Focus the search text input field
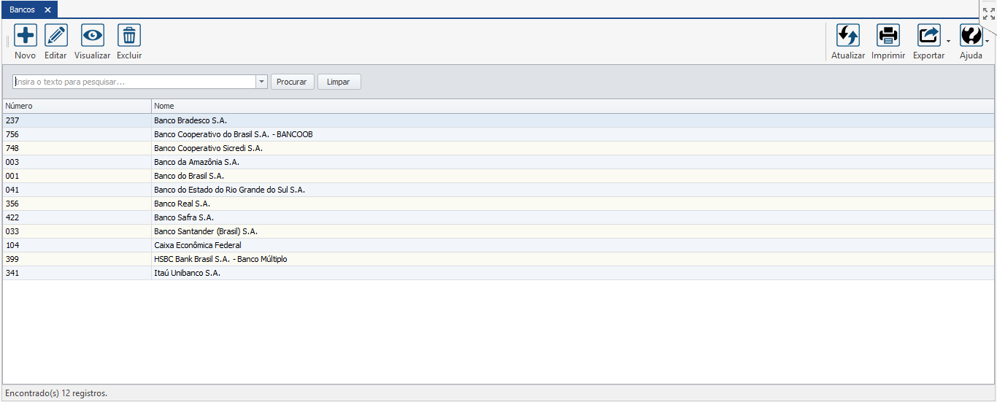Viewport: 997px width, 402px height. click(x=134, y=82)
